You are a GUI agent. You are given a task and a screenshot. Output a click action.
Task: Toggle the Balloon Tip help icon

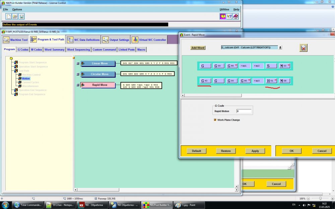pyautogui.click(x=223, y=16)
